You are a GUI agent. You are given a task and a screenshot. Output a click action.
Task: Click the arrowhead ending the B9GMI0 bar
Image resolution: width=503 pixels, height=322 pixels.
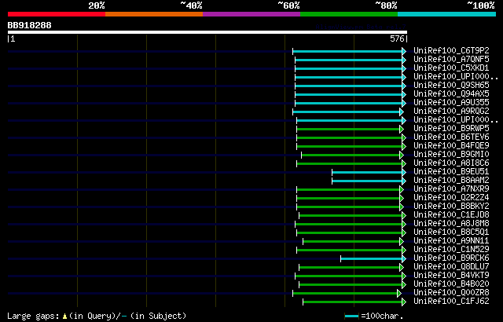point(402,155)
